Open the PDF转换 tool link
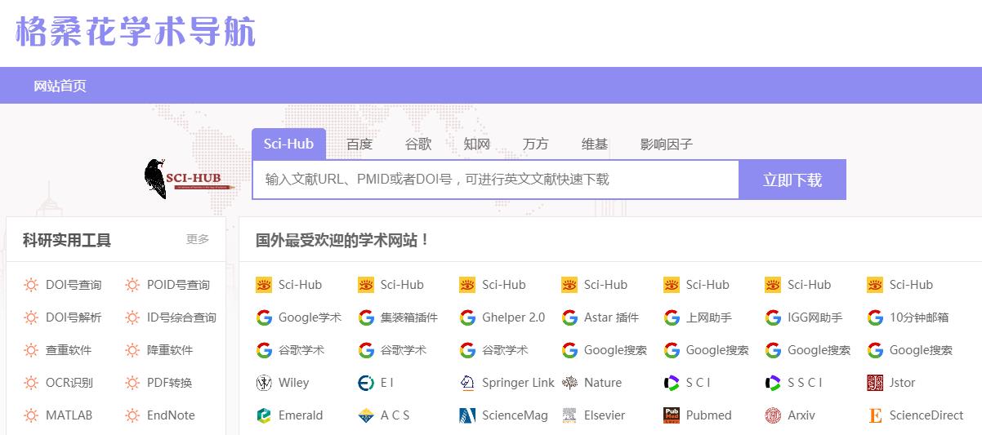Viewport: 982px width, 435px height. click(169, 383)
